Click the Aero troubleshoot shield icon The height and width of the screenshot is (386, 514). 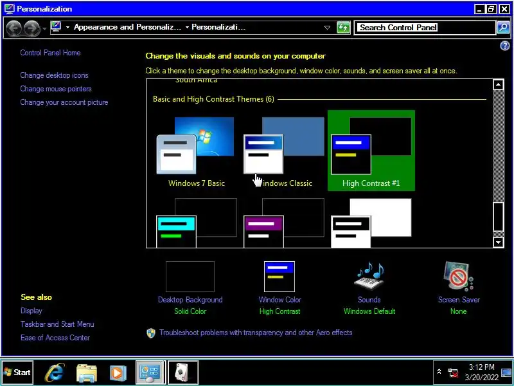point(151,333)
